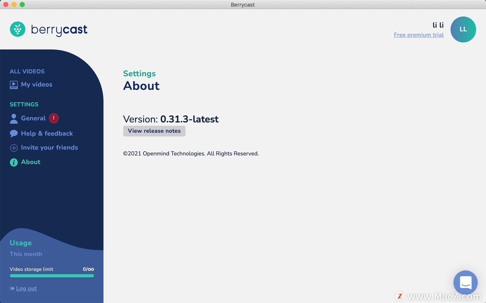Screen dimensions: 486x303
Task: Close the Berrycast window
Action: (6, 5)
